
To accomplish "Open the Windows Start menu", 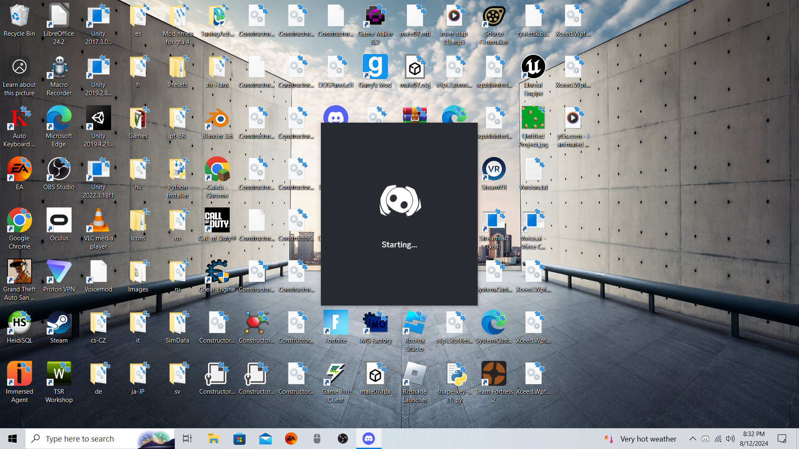I will 12,439.
